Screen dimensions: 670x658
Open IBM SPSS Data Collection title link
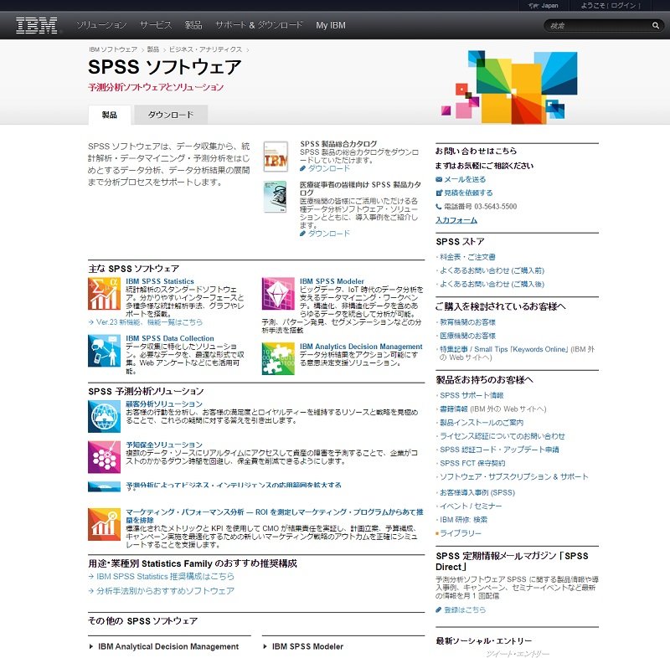click(170, 338)
